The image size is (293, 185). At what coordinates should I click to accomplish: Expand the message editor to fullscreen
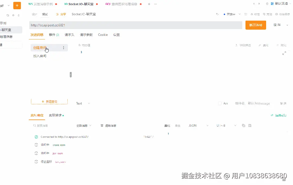pos(284,53)
